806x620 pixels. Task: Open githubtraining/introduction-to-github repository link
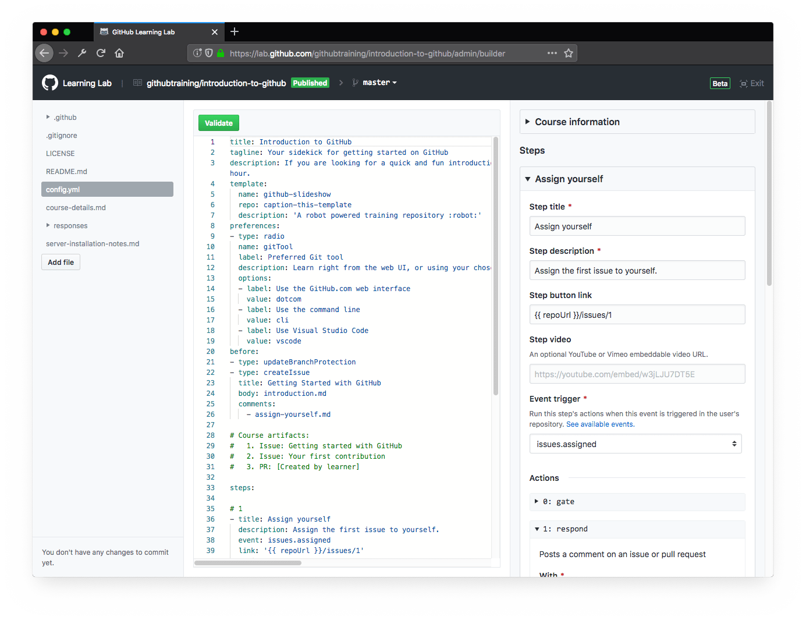pos(216,83)
